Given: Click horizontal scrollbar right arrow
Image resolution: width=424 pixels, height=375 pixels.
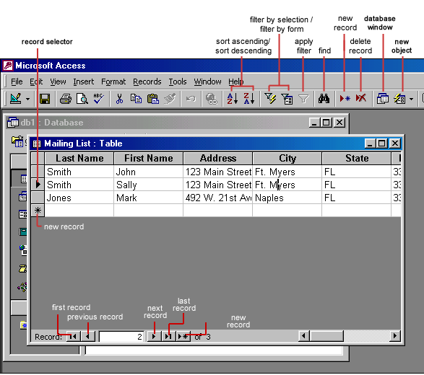Looking at the screenshot, I should pyautogui.click(x=395, y=336).
